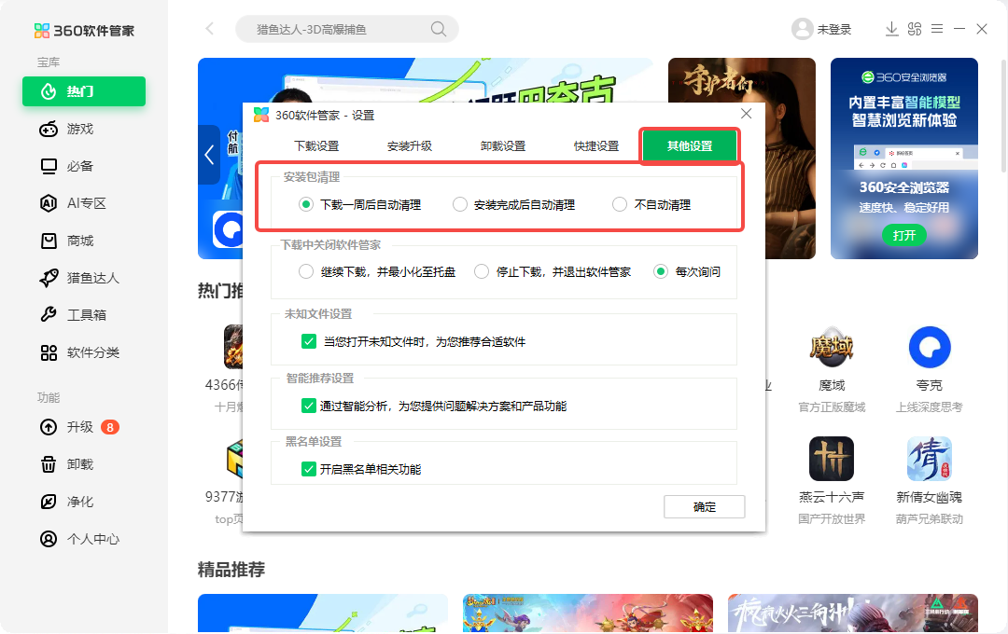This screenshot has height=634, width=1008.
Task: Open the 三角洲 banner thumbnail
Action: (853, 613)
